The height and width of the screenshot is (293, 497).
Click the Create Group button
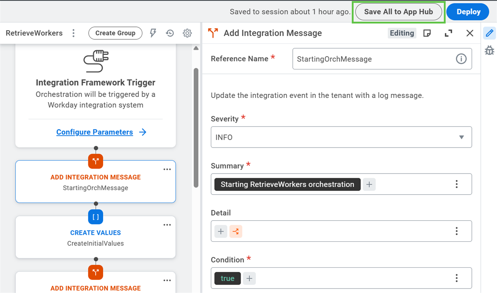[x=115, y=33]
